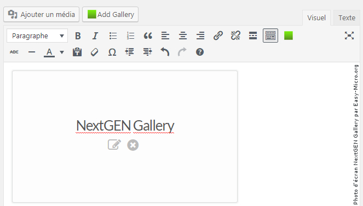Switch to the Texte tab

[x=347, y=18]
